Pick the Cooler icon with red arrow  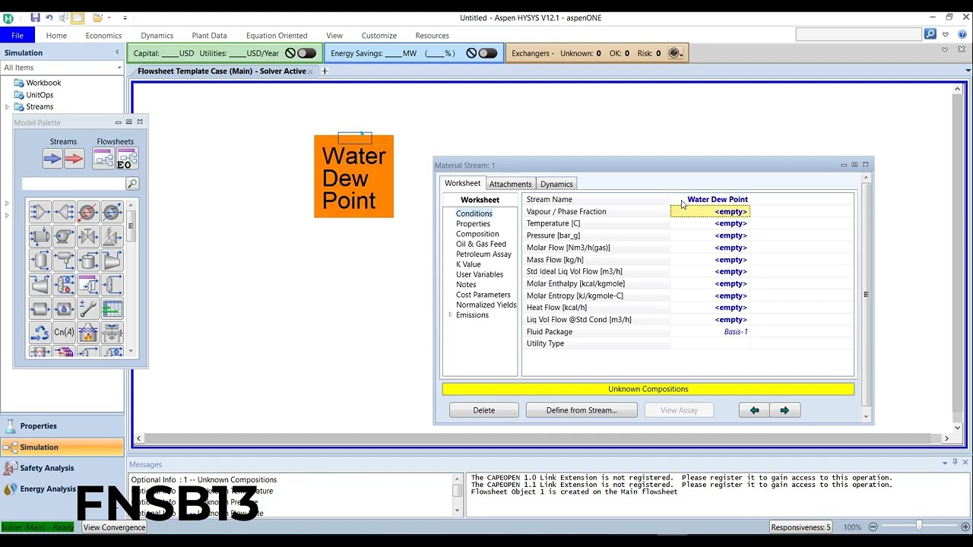tap(88, 212)
